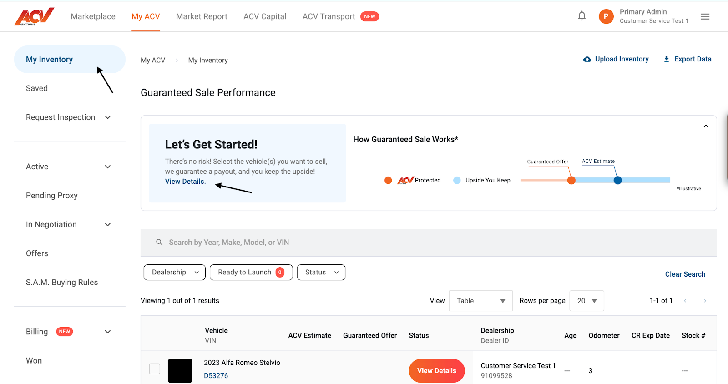Click the Export Data download icon
The width and height of the screenshot is (728, 384).
pos(667,59)
